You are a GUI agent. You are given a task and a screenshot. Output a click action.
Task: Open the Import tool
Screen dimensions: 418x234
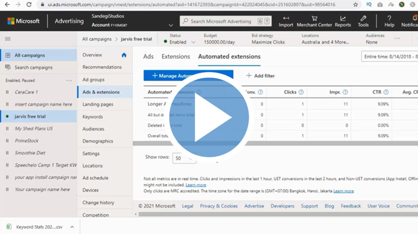[x=286, y=21]
